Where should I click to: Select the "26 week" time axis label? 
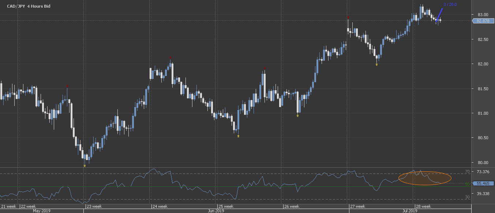tap(292, 206)
